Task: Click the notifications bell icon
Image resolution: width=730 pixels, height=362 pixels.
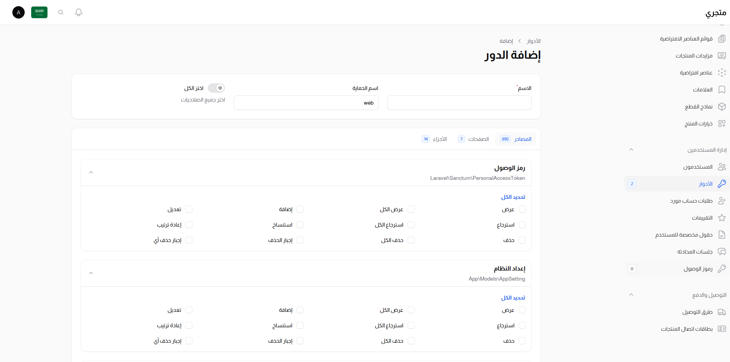Action: tap(78, 12)
